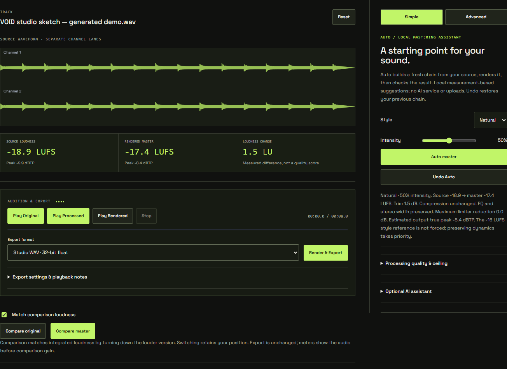
Task: Click the Reset button
Action: click(344, 17)
